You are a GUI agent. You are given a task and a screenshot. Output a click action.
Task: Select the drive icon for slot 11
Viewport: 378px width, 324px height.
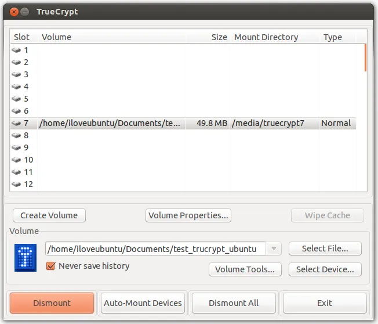click(x=16, y=172)
